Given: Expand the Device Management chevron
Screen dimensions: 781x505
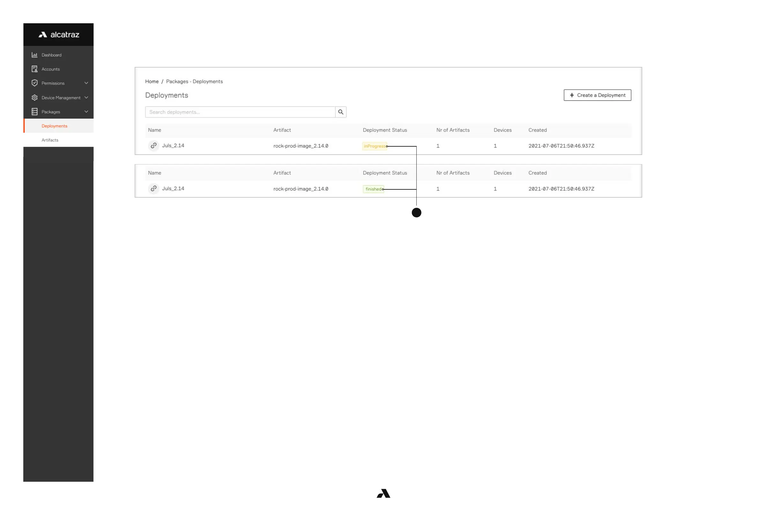Looking at the screenshot, I should 86,97.
